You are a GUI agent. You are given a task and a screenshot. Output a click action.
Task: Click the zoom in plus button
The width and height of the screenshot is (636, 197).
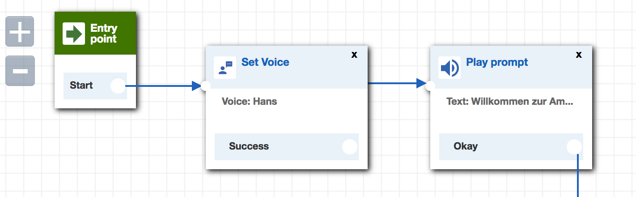20,31
